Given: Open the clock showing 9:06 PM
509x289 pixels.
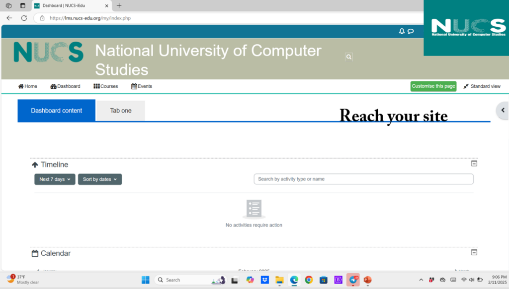Looking at the screenshot, I should click(x=497, y=280).
